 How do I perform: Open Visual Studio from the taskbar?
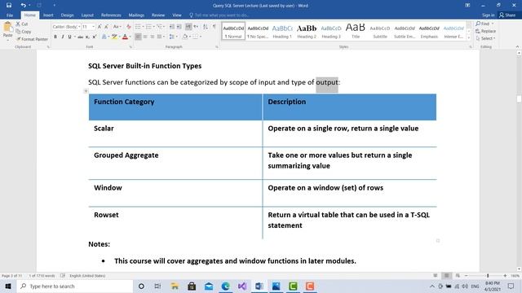(x=242, y=286)
